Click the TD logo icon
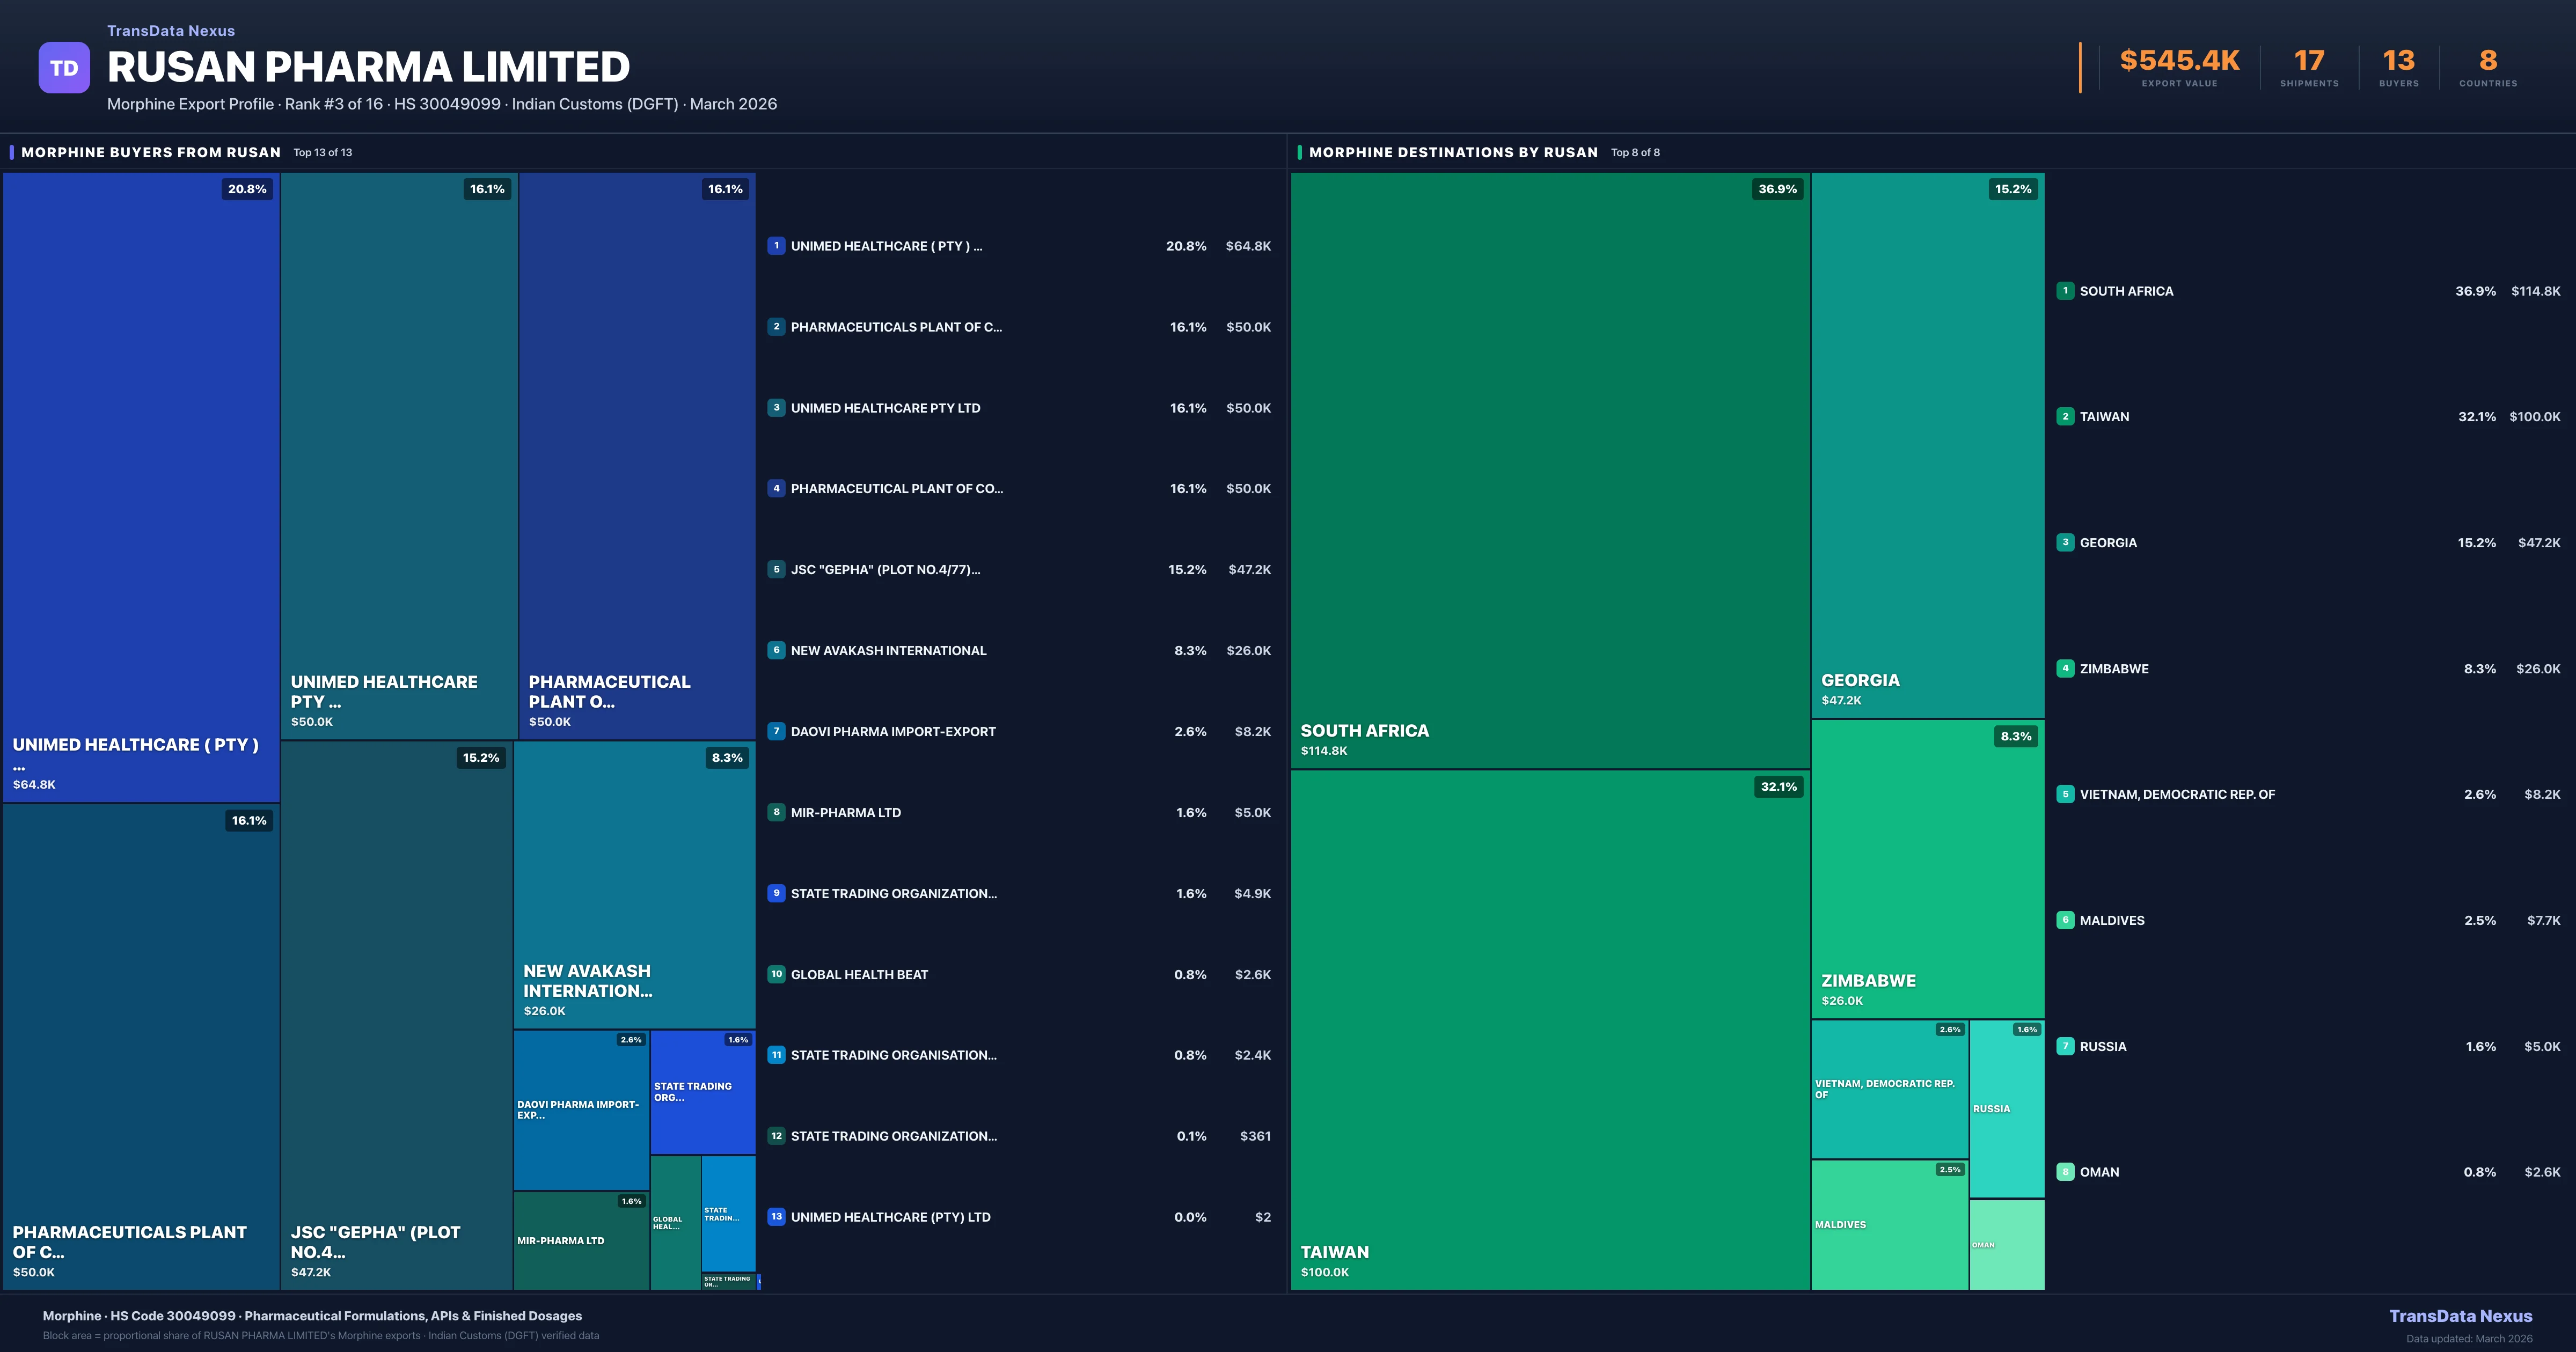The width and height of the screenshot is (2576, 1352). pos(64,68)
